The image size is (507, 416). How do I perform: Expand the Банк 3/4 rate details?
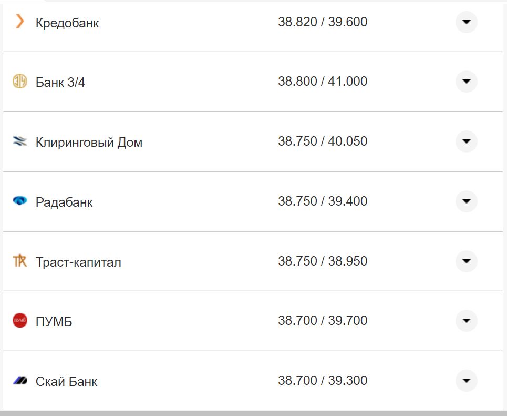[466, 82]
